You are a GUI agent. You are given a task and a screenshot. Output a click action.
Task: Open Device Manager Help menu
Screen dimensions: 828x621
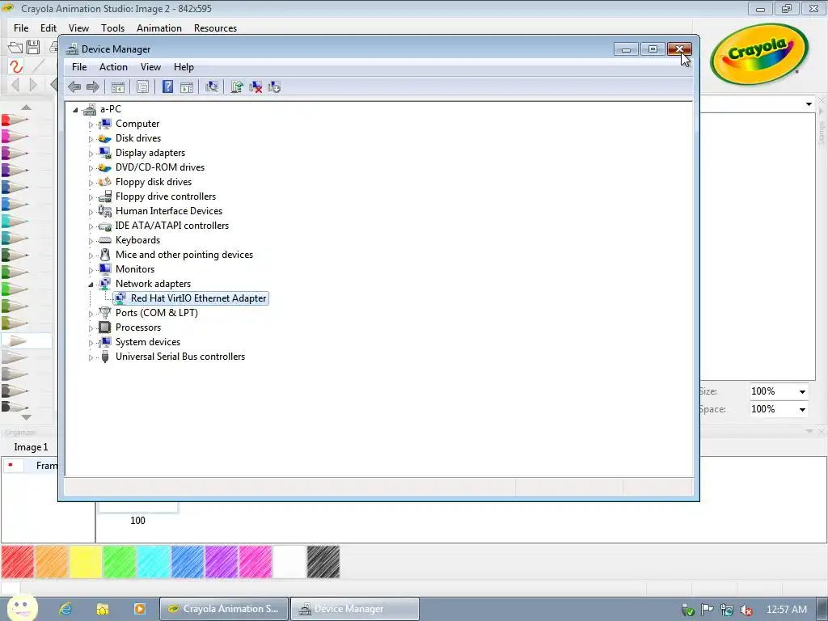pos(184,67)
